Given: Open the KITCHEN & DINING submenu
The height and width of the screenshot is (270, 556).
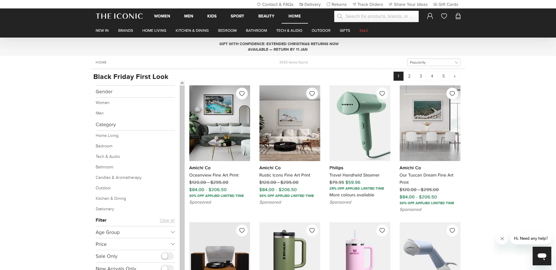Looking at the screenshot, I should tap(192, 31).
